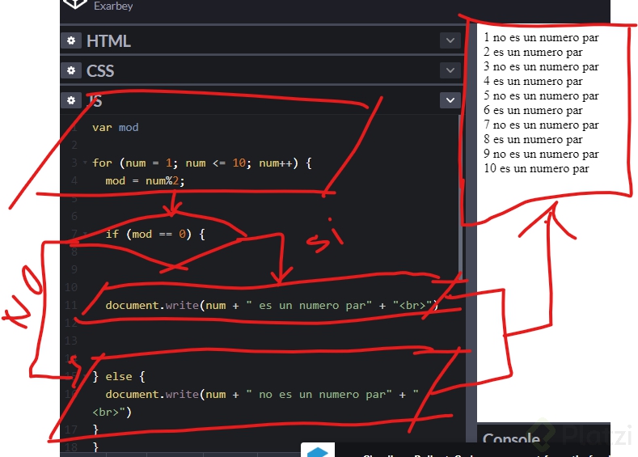Click the HTML panel title

click(x=108, y=41)
